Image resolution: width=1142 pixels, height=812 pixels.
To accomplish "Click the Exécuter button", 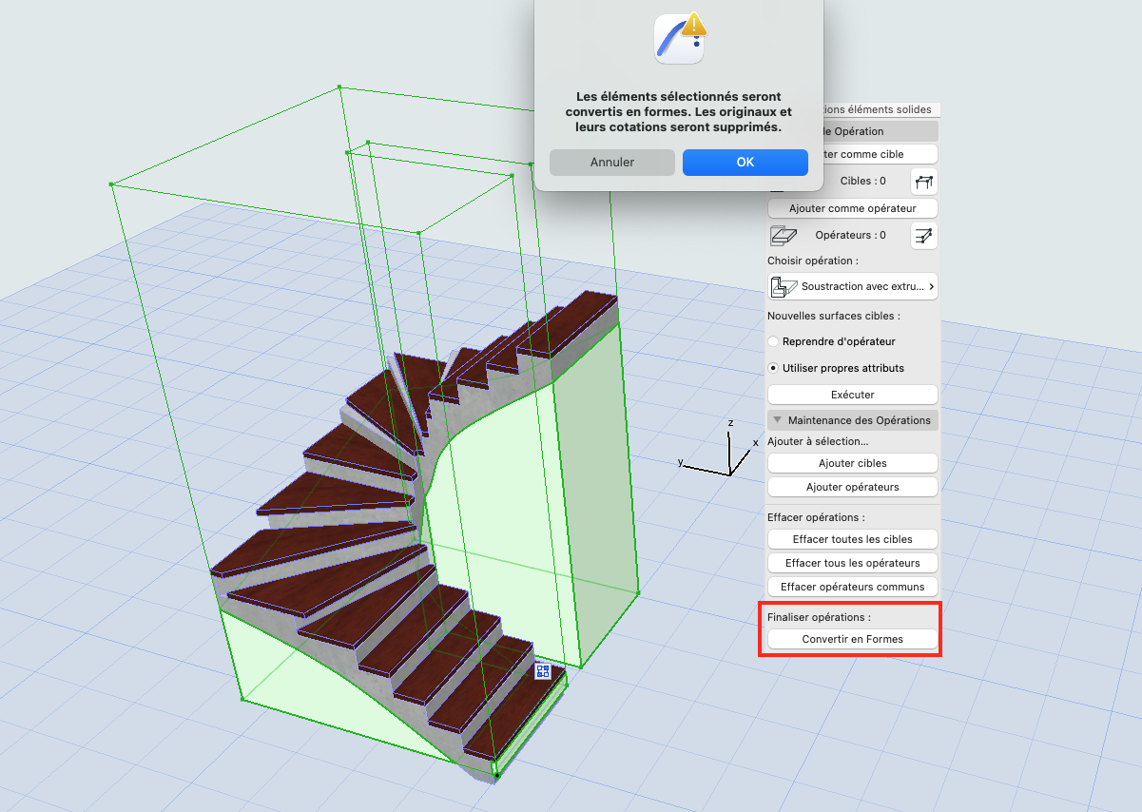I will [x=853, y=395].
